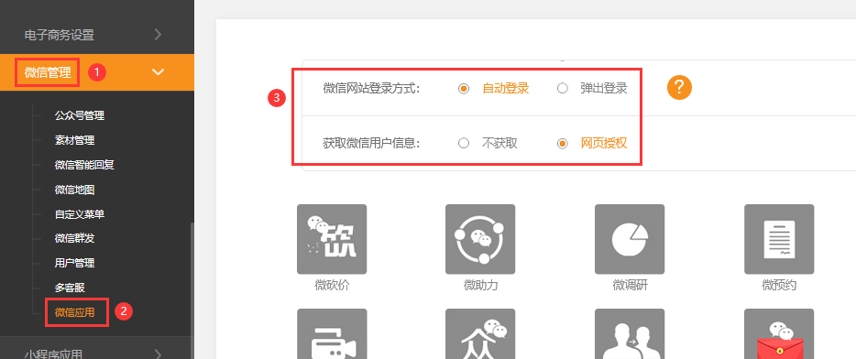Open 微信智能回复 submenu item
This screenshot has width=856, height=359.
84,165
